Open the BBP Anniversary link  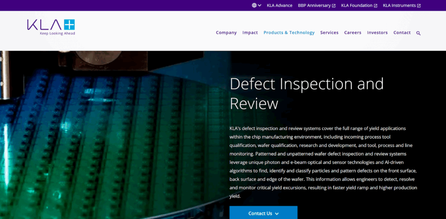[314, 5]
